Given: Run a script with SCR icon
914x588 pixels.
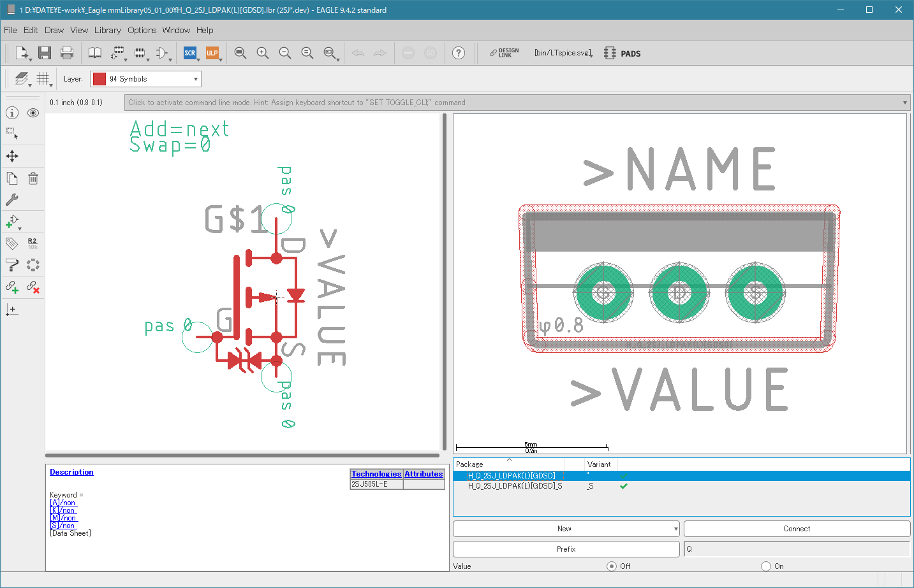Looking at the screenshot, I should [x=190, y=53].
